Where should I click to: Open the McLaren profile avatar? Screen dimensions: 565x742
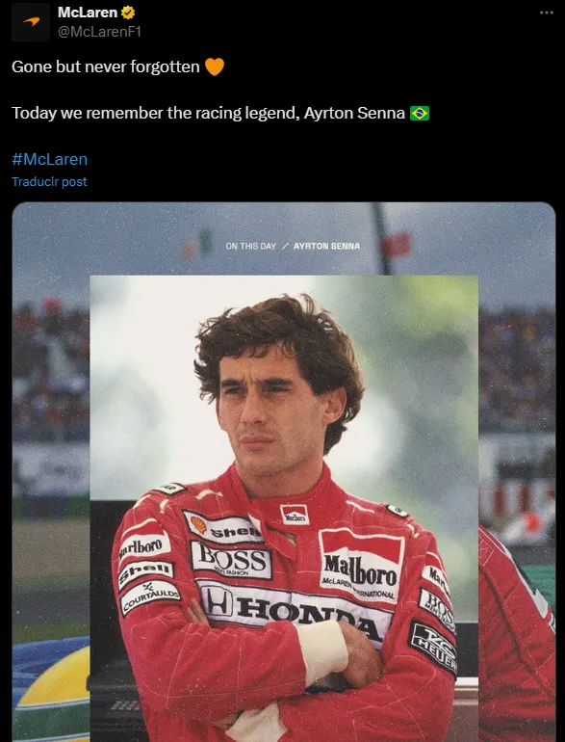click(x=31, y=22)
